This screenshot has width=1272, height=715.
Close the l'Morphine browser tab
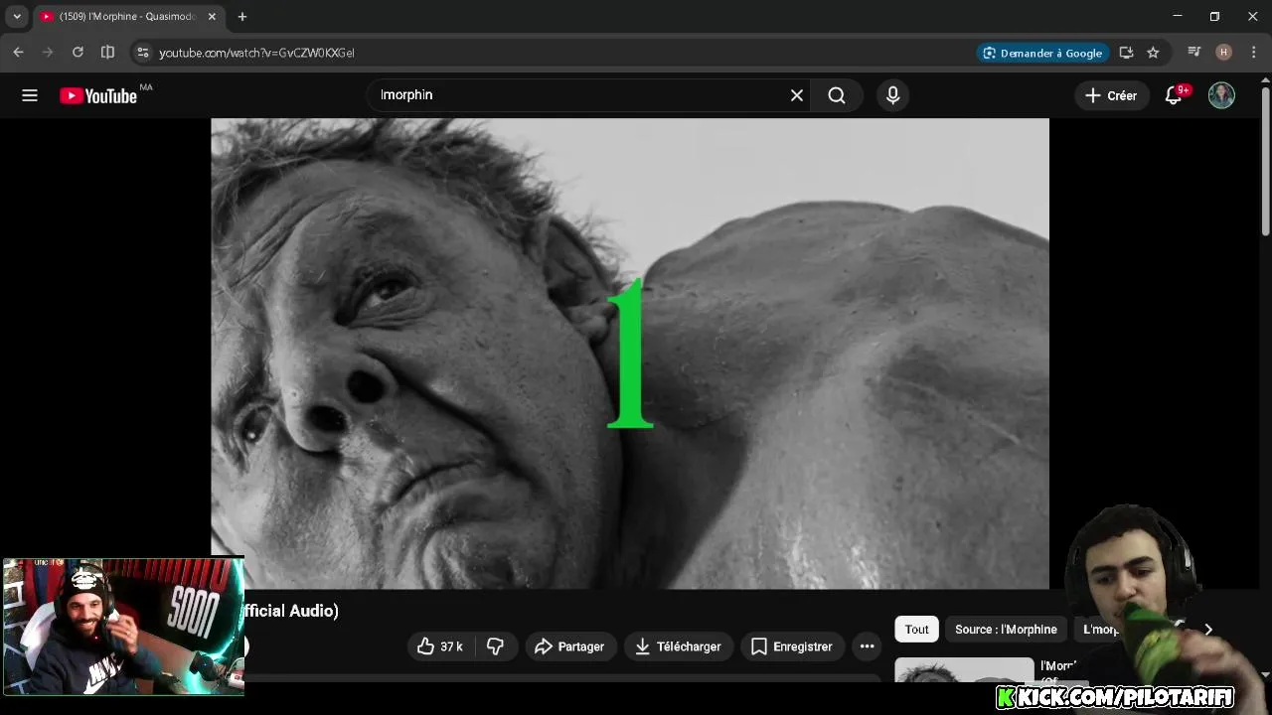pos(212,17)
